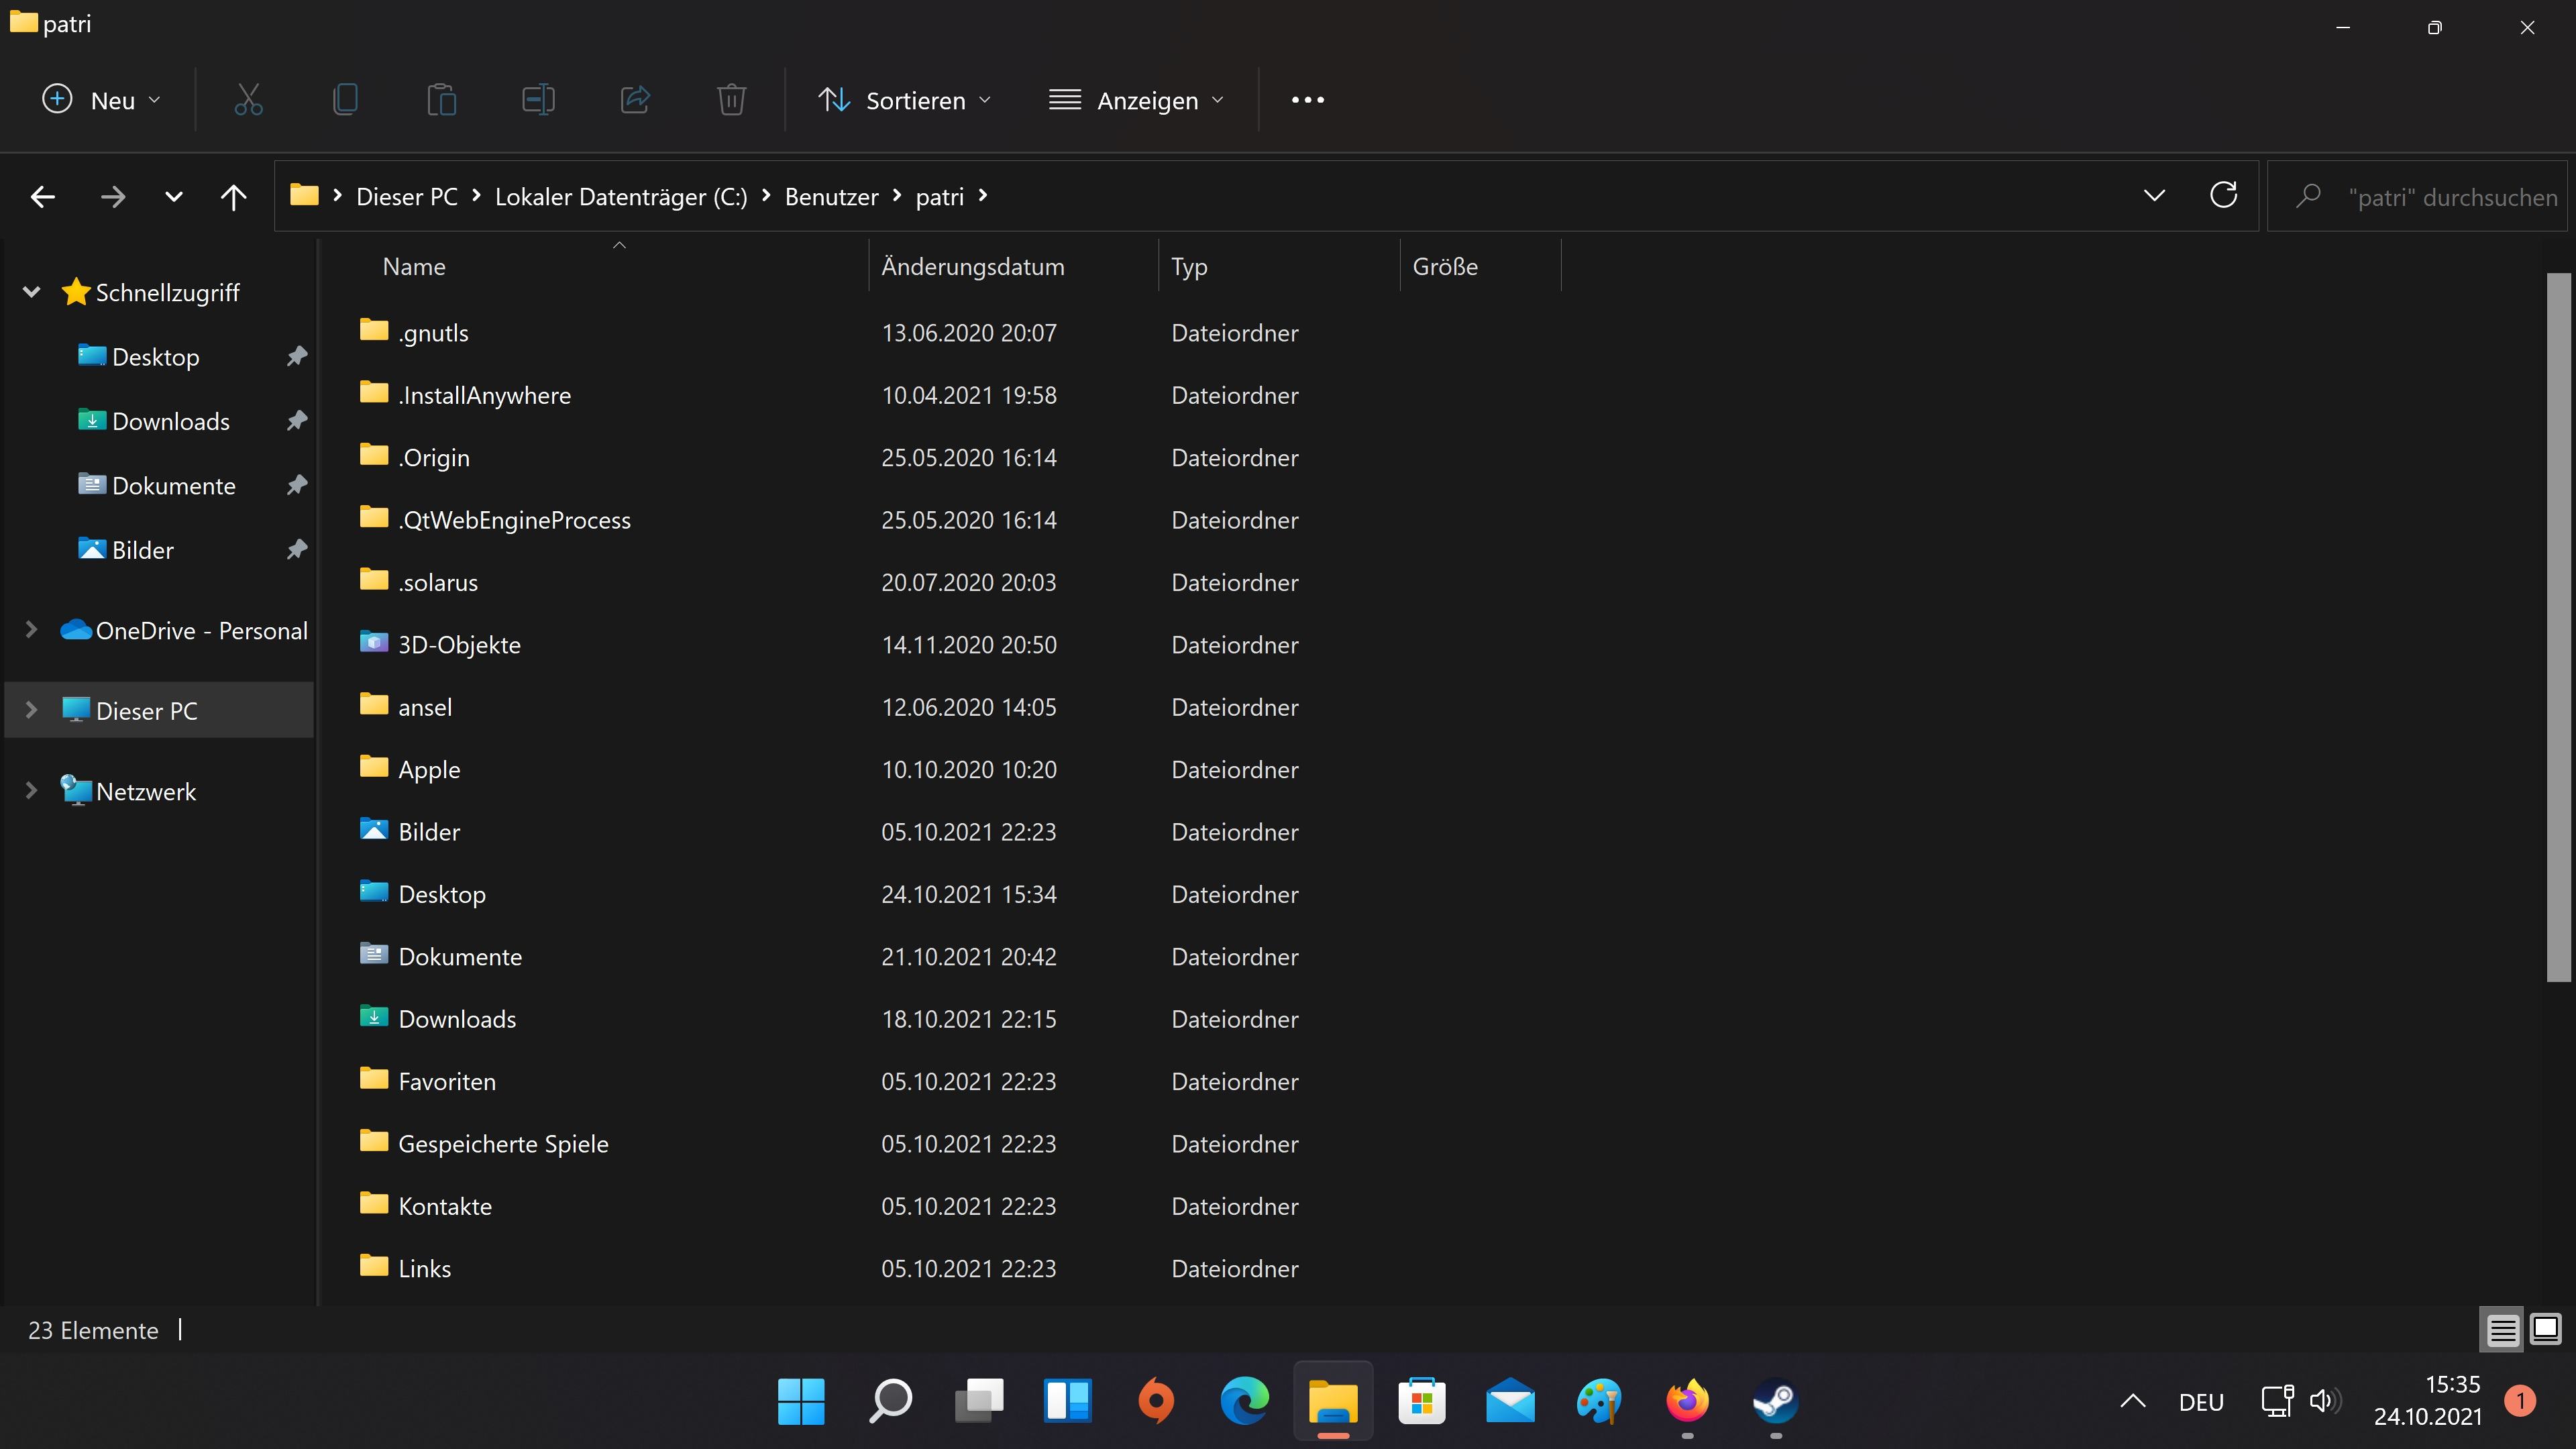Click the Paste clipboard icon
The height and width of the screenshot is (1449, 2576).
coord(441,100)
